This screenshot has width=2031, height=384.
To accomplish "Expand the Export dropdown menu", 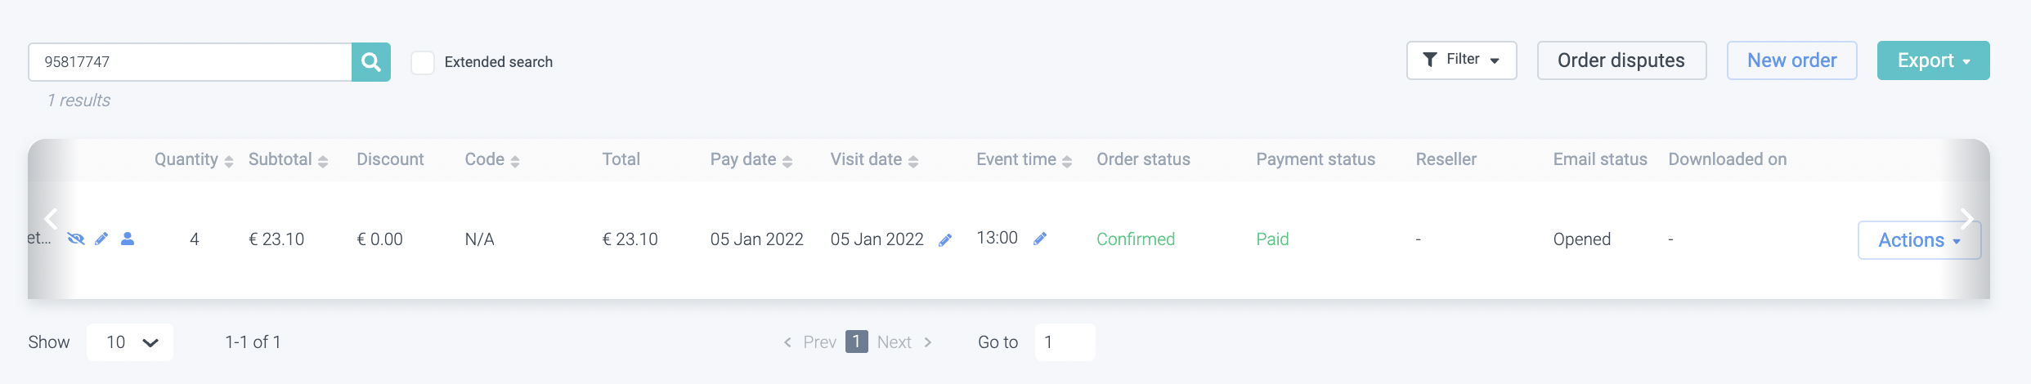I will [1933, 60].
